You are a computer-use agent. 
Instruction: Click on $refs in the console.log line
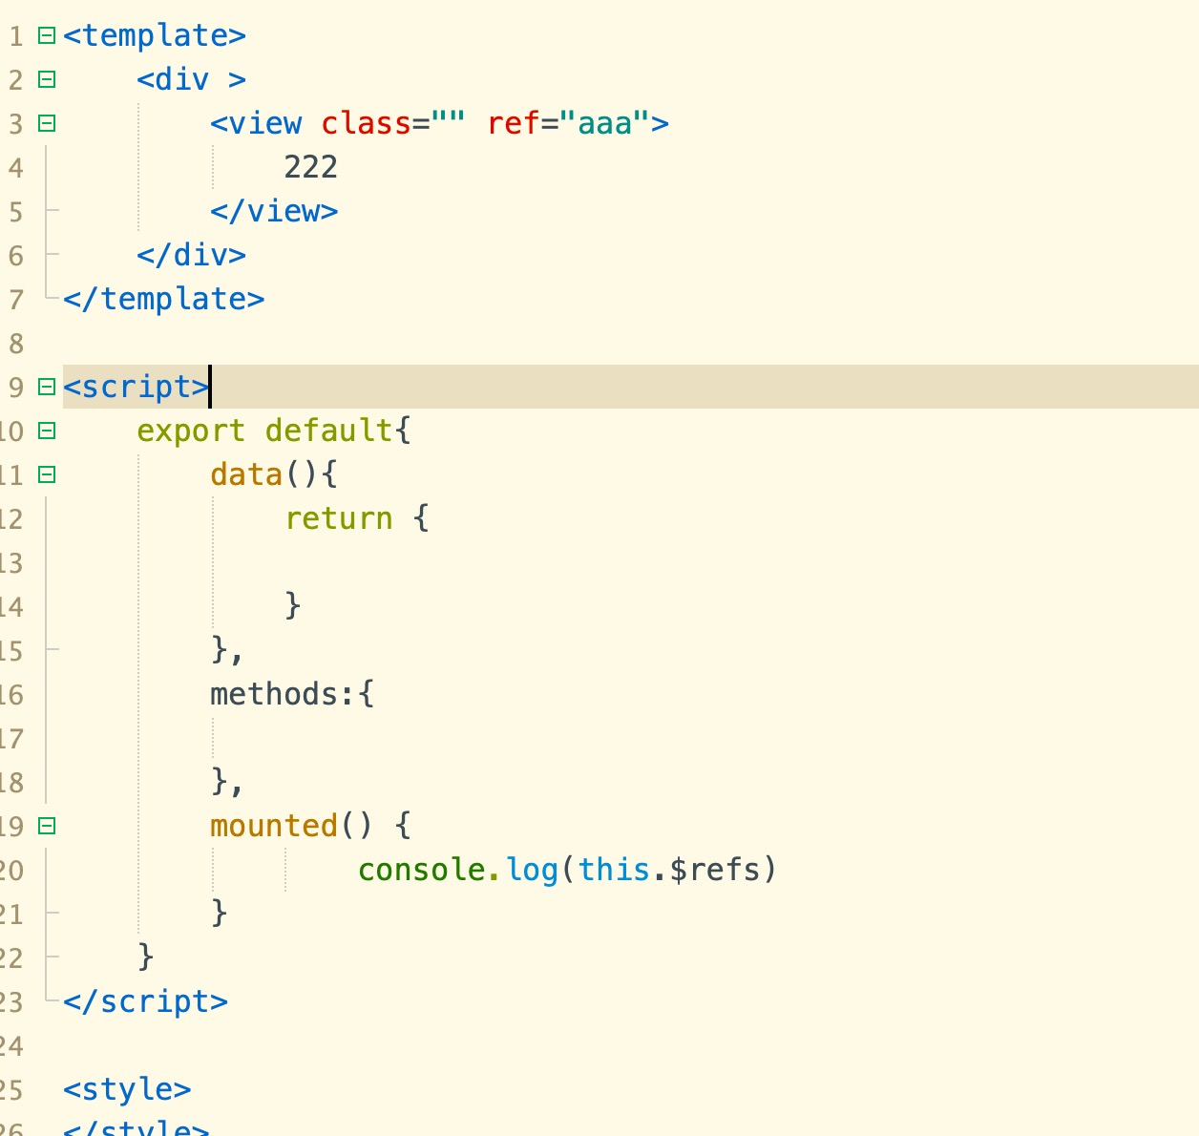pyautogui.click(x=715, y=871)
